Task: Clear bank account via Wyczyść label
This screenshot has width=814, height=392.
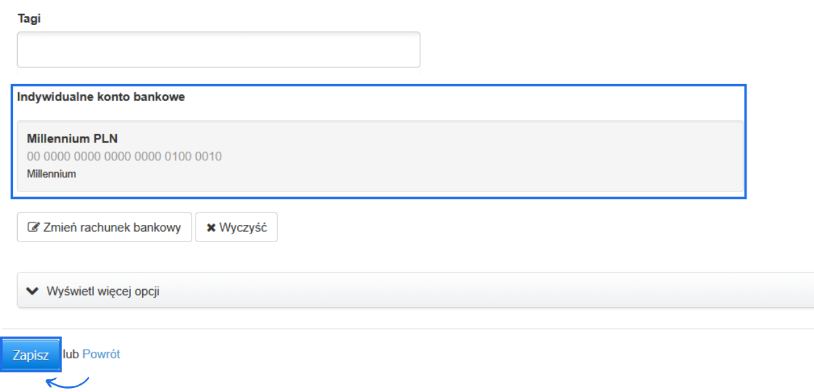Action: pyautogui.click(x=243, y=228)
